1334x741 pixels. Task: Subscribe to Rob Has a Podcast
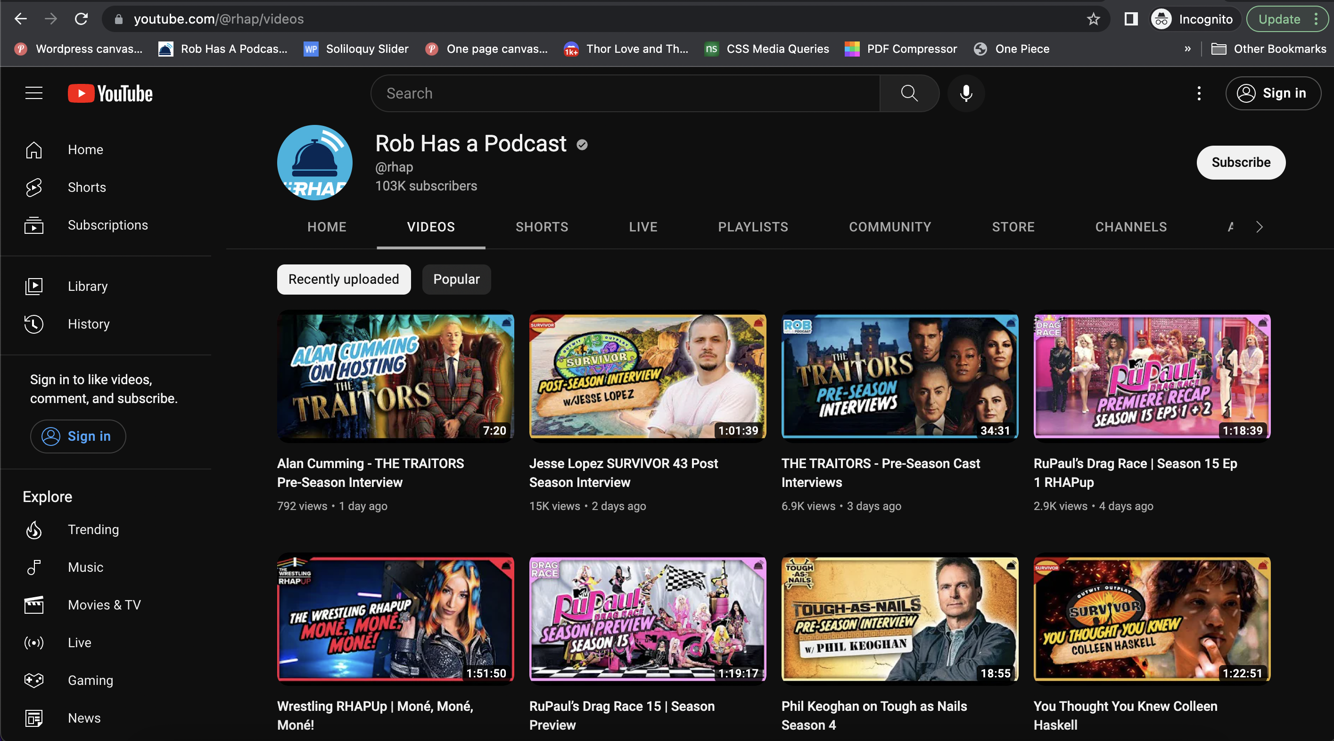1241,163
